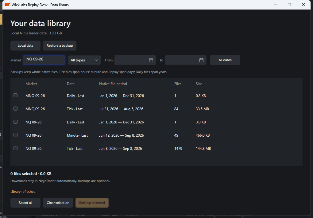Image resolution: width=313 pixels, height=218 pixels.
Task: Tick the NQ 09-26 Daily · Last checkbox
Action: [15, 122]
